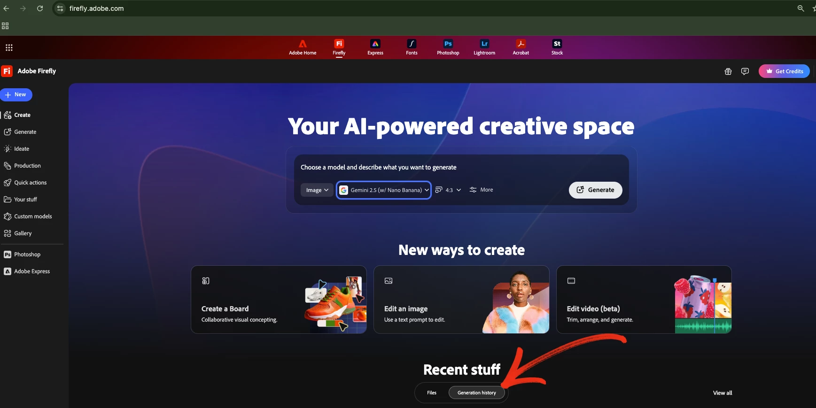Expand the 4:3 aspect ratio dropdown

pyautogui.click(x=448, y=190)
